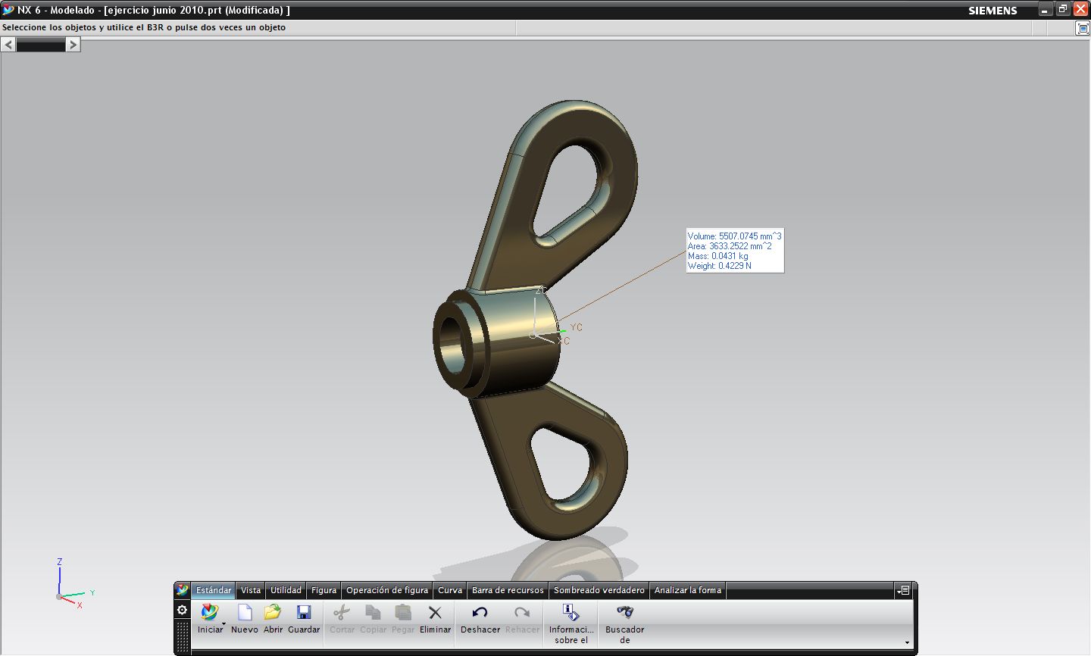Restore down the NX window

[x=1063, y=10]
